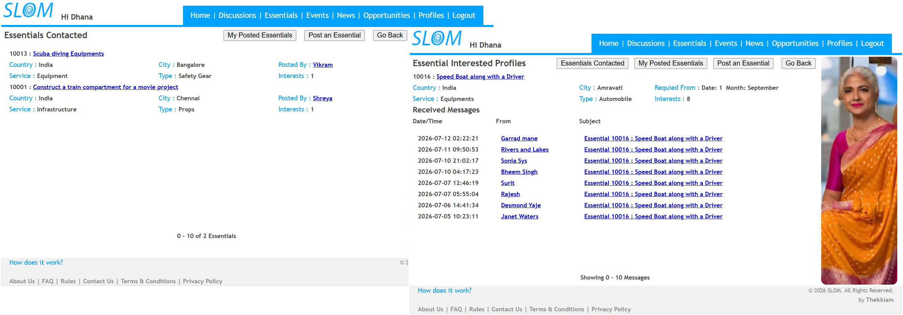Screen dimensions: 903x315
Task: Click the Thekkiam credit link
Action: tap(880, 300)
